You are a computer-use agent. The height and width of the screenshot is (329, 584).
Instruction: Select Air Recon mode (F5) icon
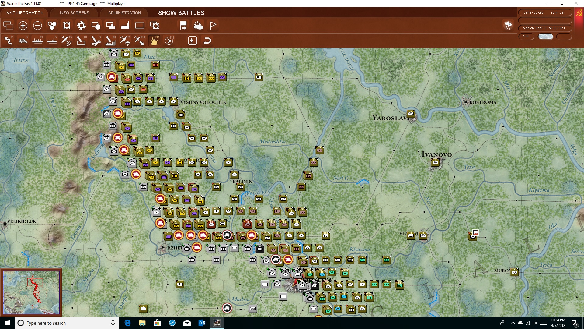67,41
